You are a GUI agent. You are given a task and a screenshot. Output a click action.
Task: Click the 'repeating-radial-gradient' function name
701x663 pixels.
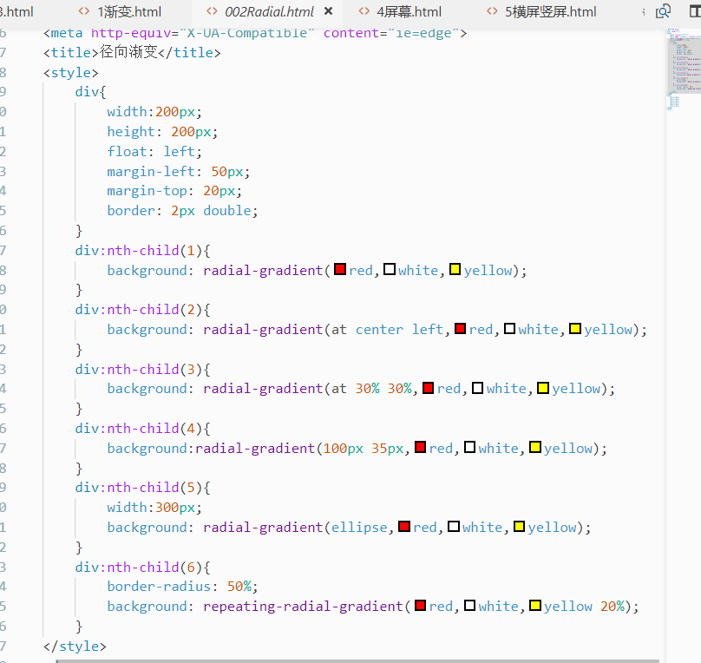click(303, 607)
